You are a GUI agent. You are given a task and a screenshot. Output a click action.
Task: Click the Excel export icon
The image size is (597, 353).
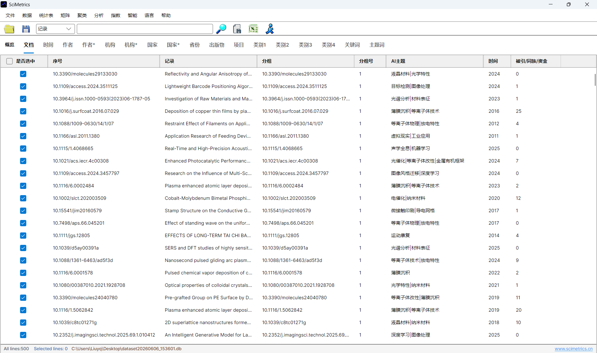coord(253,29)
